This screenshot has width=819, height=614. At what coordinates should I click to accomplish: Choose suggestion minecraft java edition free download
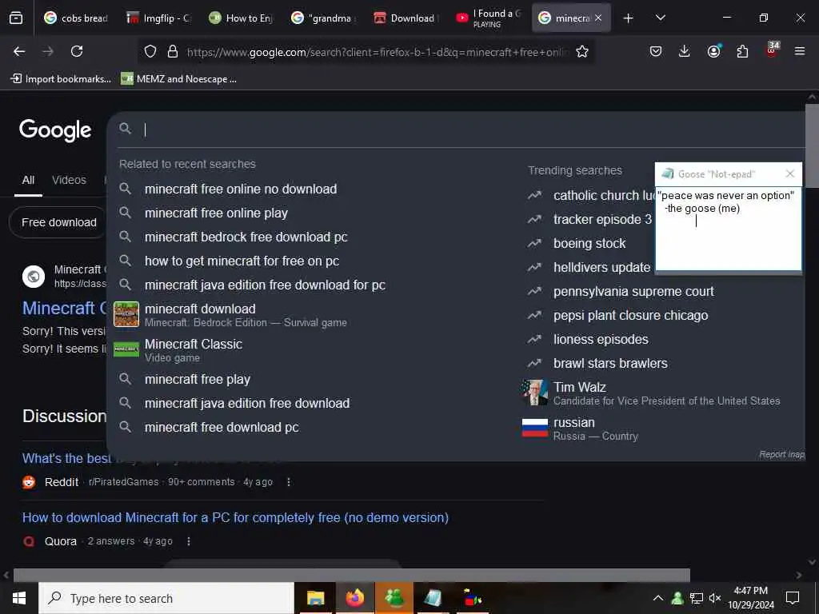pos(247,403)
